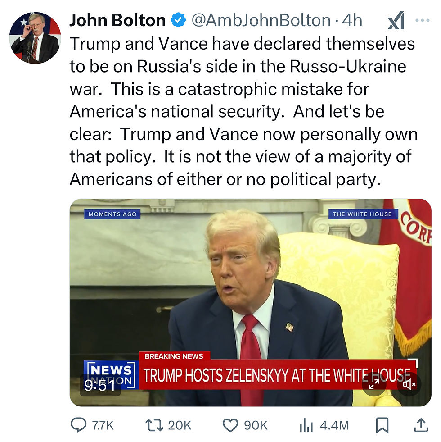Screen dimensions: 441x442
Task: Click the 90K likes count
Action: click(256, 425)
